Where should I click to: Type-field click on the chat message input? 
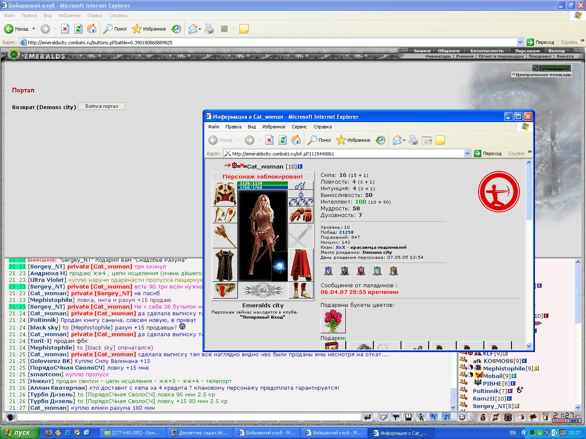pyautogui.click(x=189, y=417)
